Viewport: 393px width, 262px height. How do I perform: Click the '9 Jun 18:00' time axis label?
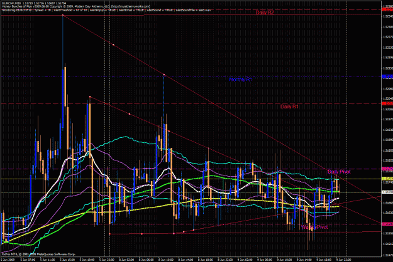click(324, 259)
